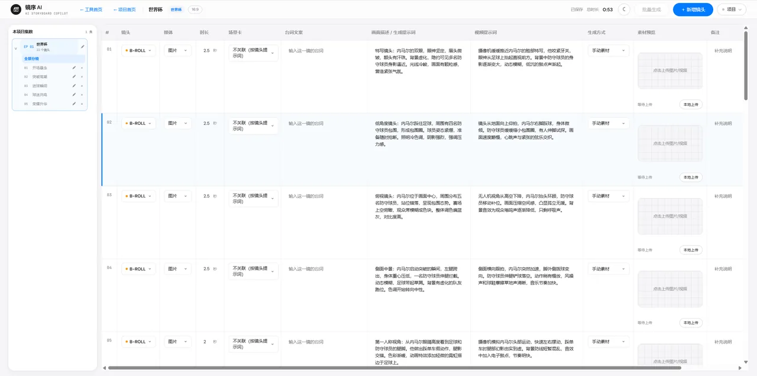757x376 pixels.
Task: Click the upload placeholder thumbnail for shot 01
Action: click(x=670, y=70)
